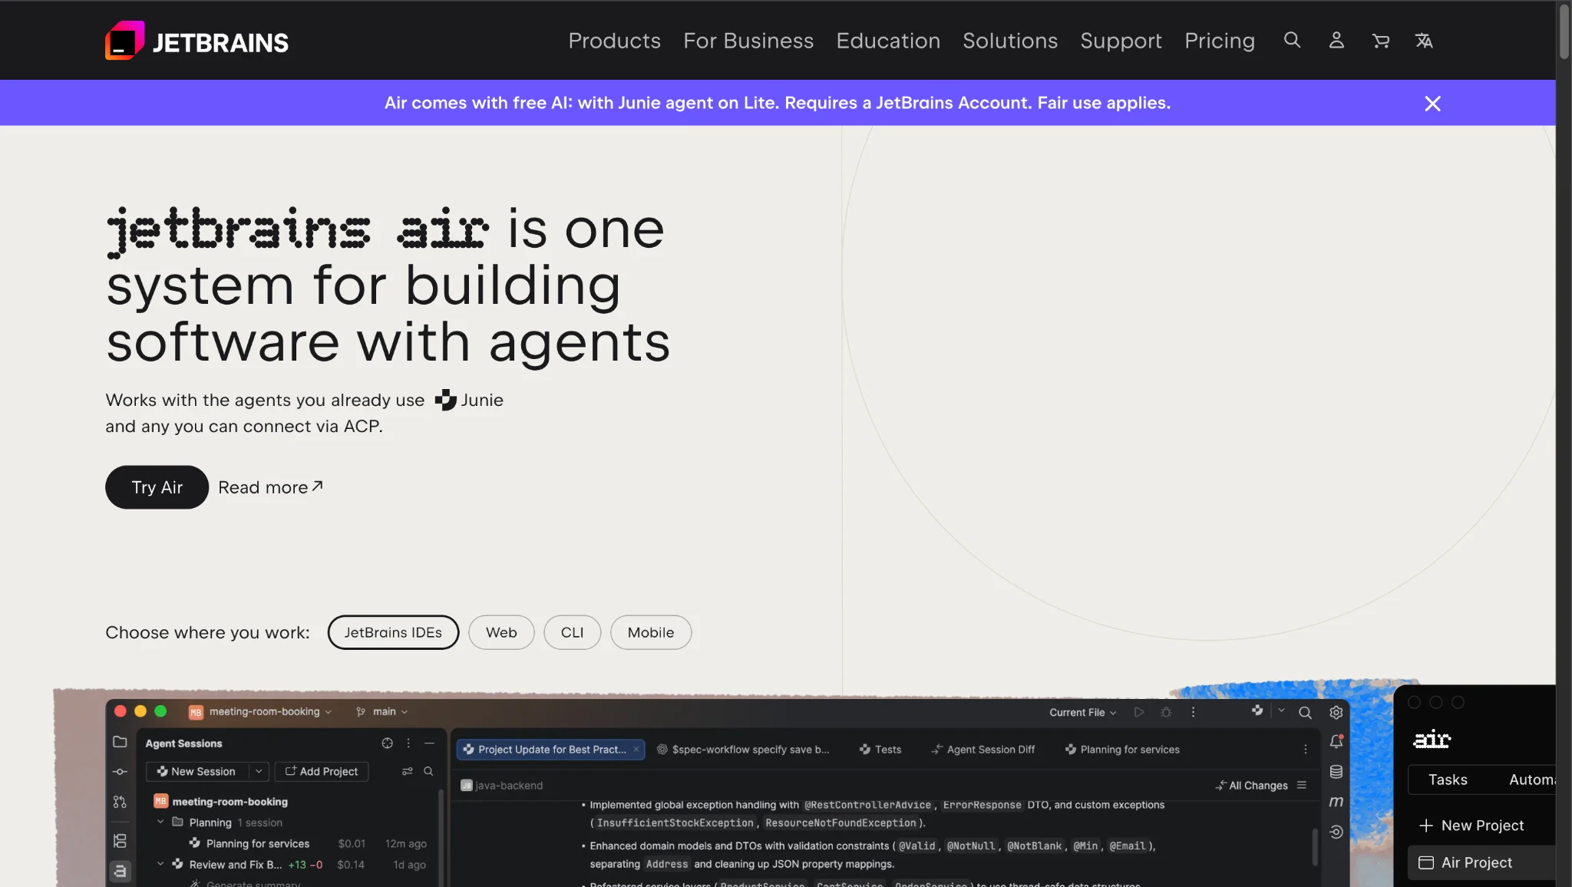This screenshot has width=1572, height=887.
Task: Open the Current File run configuration dropdown
Action: (1082, 712)
